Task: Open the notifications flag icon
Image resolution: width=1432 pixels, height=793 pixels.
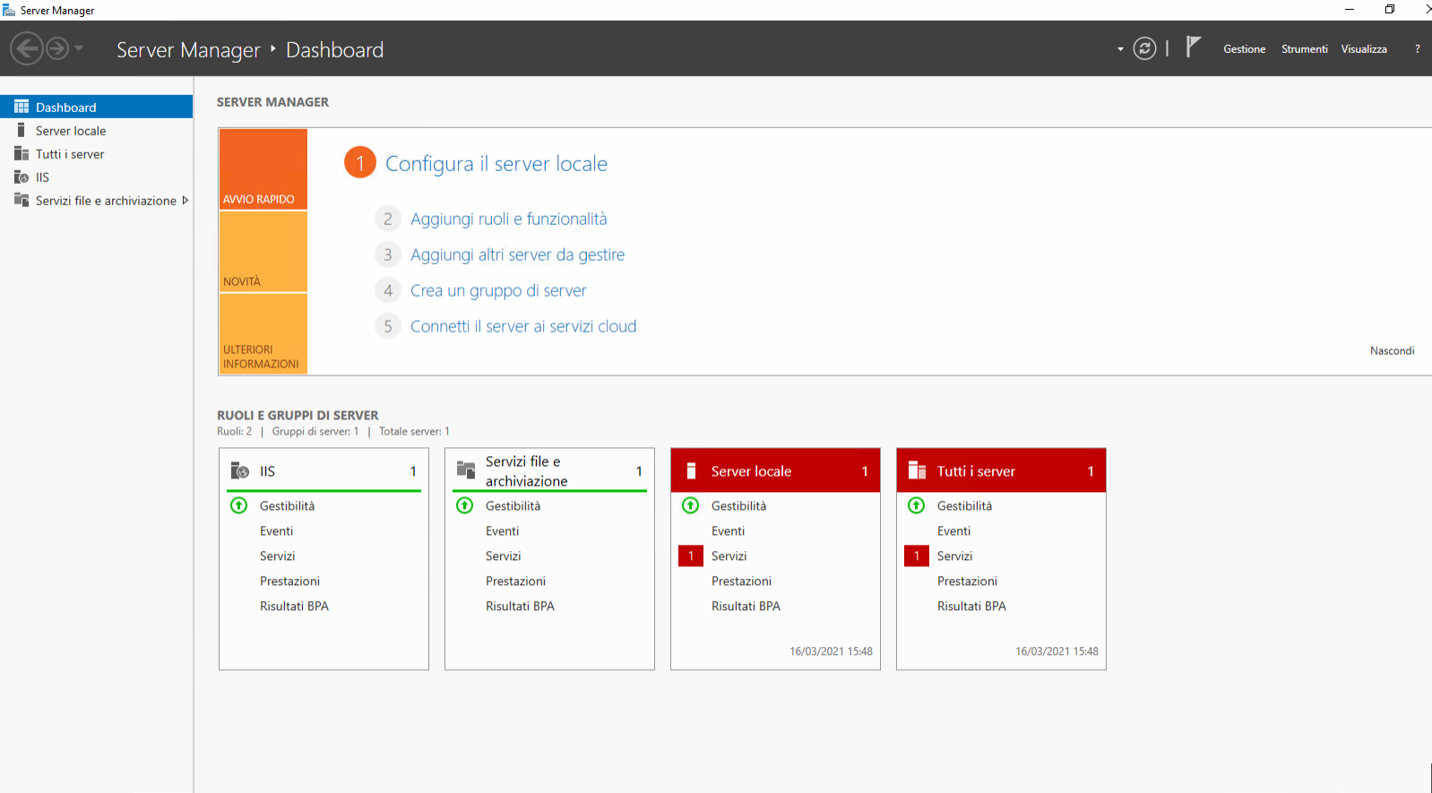Action: pos(1193,47)
